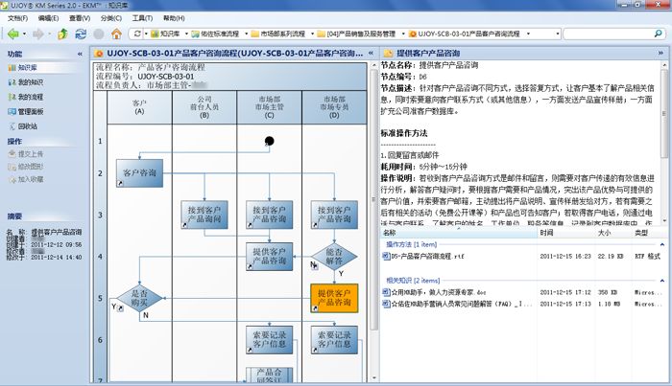Refresh the view with the blue arrows icon
The width and height of the screenshot is (672, 386).
click(x=80, y=34)
